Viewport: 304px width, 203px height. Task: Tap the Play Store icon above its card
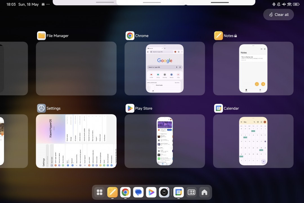pyautogui.click(x=130, y=108)
